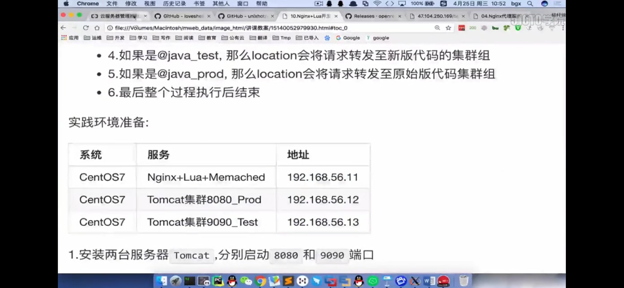This screenshot has height=288, width=624.
Task: Open the 书签 menu
Action: coord(199,3)
